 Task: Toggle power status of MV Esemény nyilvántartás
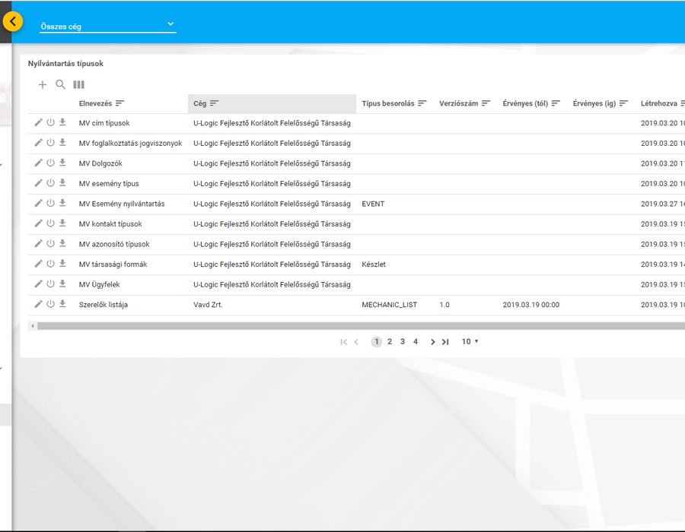coord(51,203)
